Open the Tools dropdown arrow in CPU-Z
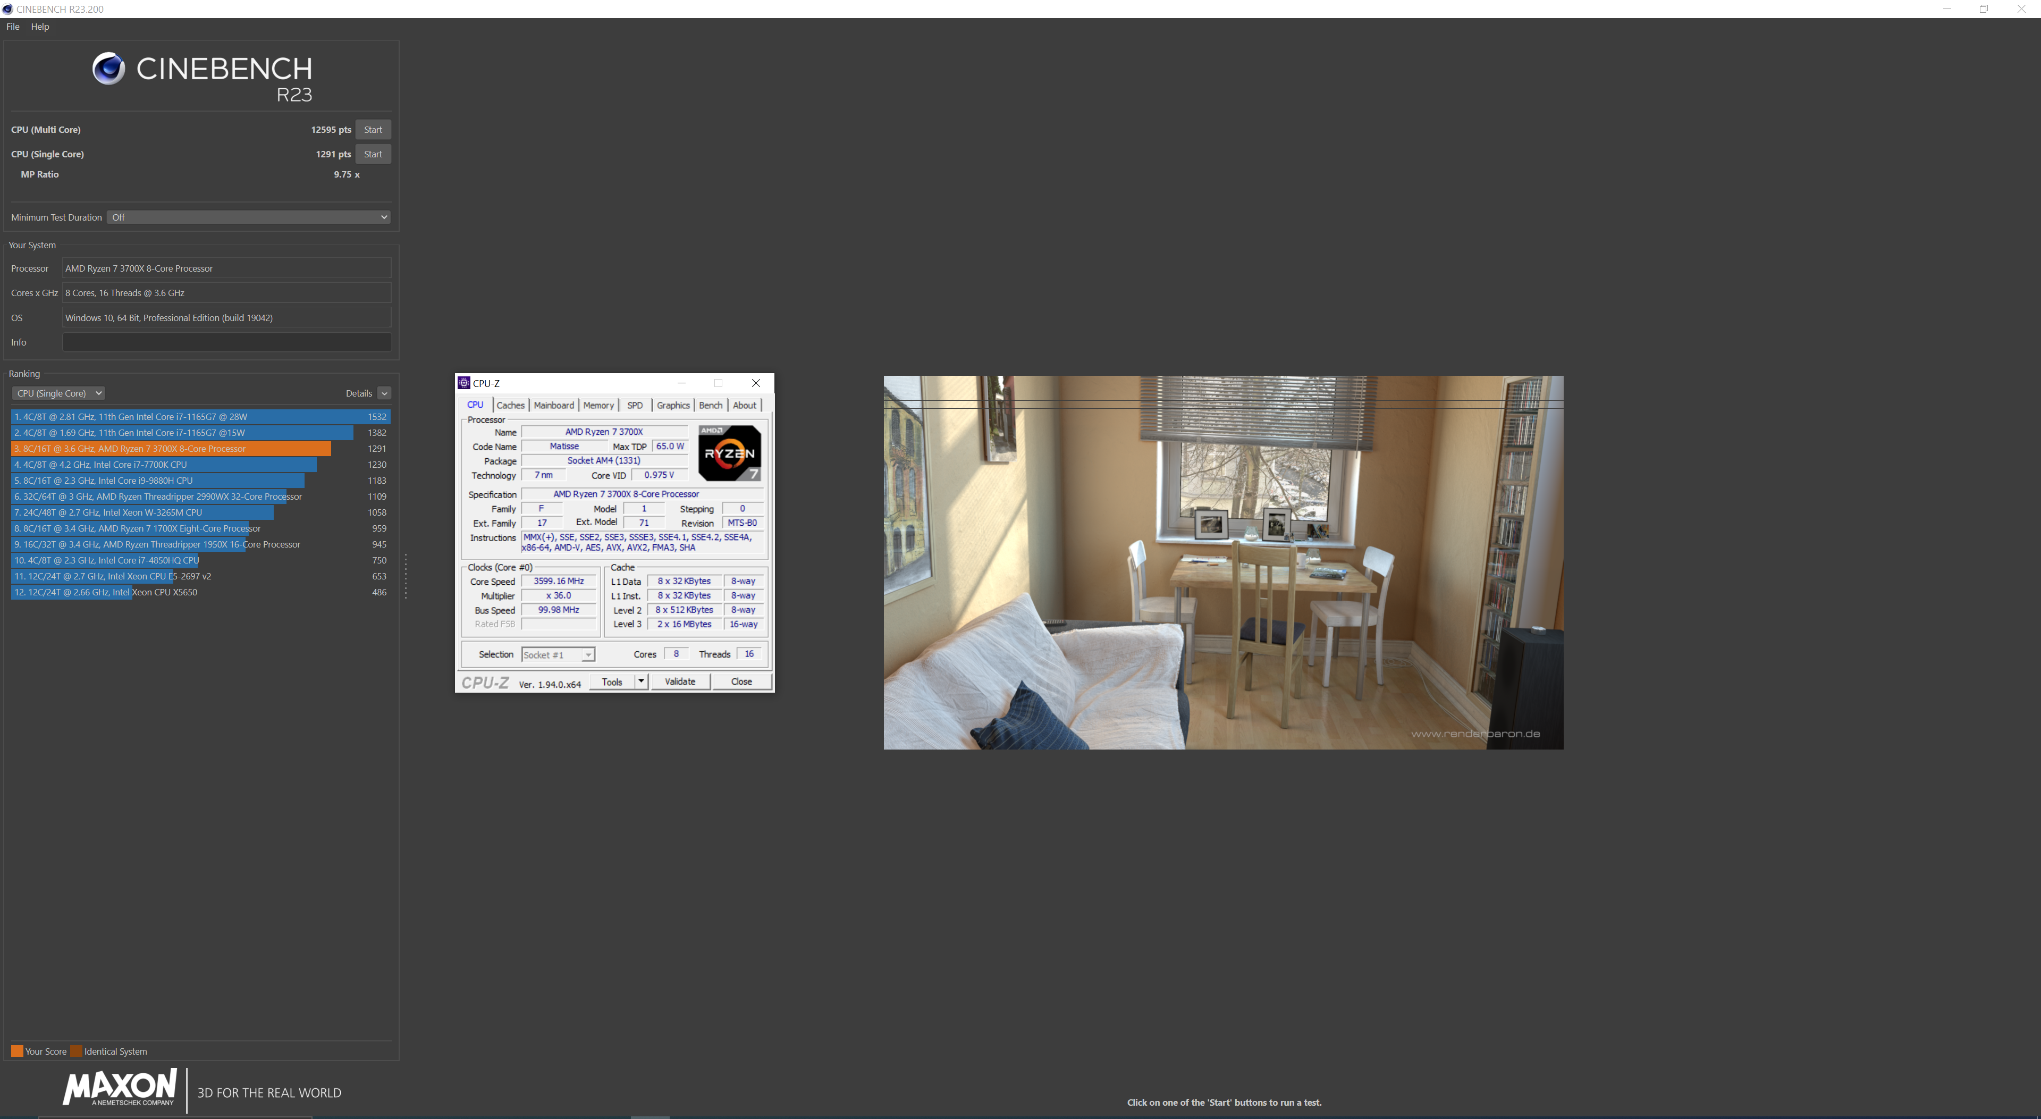Image resolution: width=2041 pixels, height=1119 pixels. (641, 681)
